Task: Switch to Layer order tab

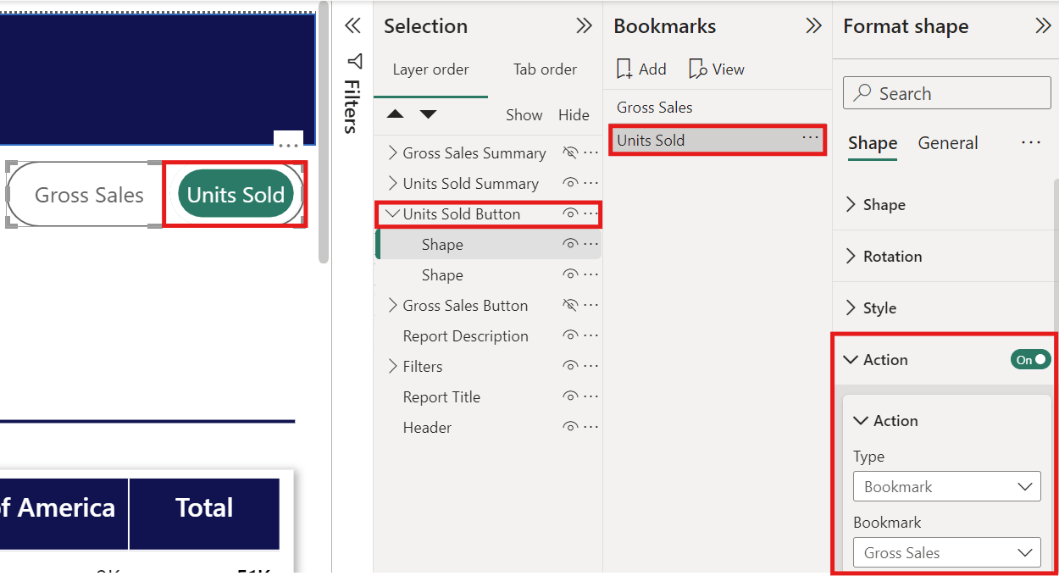Action: click(x=430, y=69)
